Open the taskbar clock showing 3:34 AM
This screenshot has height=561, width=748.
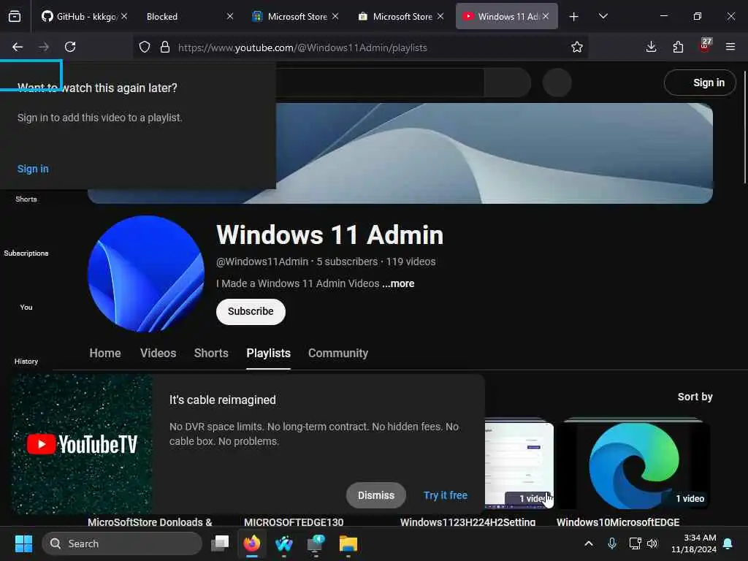(x=694, y=543)
